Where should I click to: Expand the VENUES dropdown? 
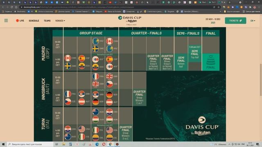click(x=60, y=21)
